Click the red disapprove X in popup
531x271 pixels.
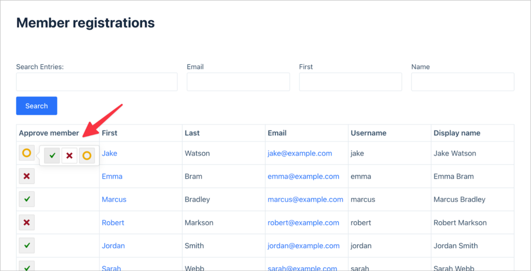click(69, 155)
